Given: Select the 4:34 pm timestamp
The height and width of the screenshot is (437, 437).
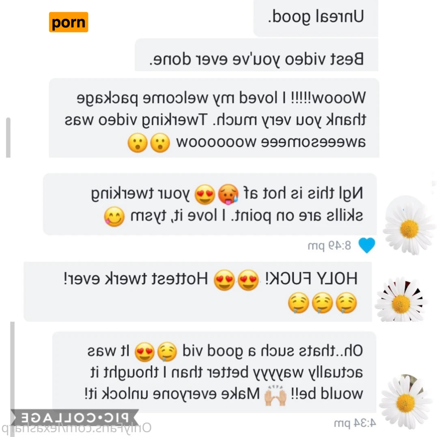Looking at the screenshot, I should (355, 423).
